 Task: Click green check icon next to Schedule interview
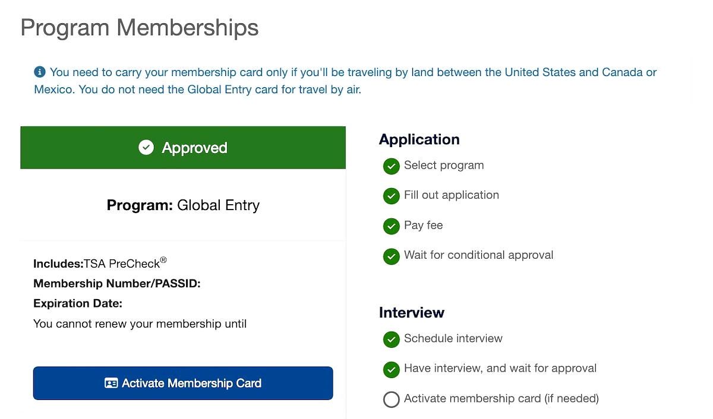391,339
